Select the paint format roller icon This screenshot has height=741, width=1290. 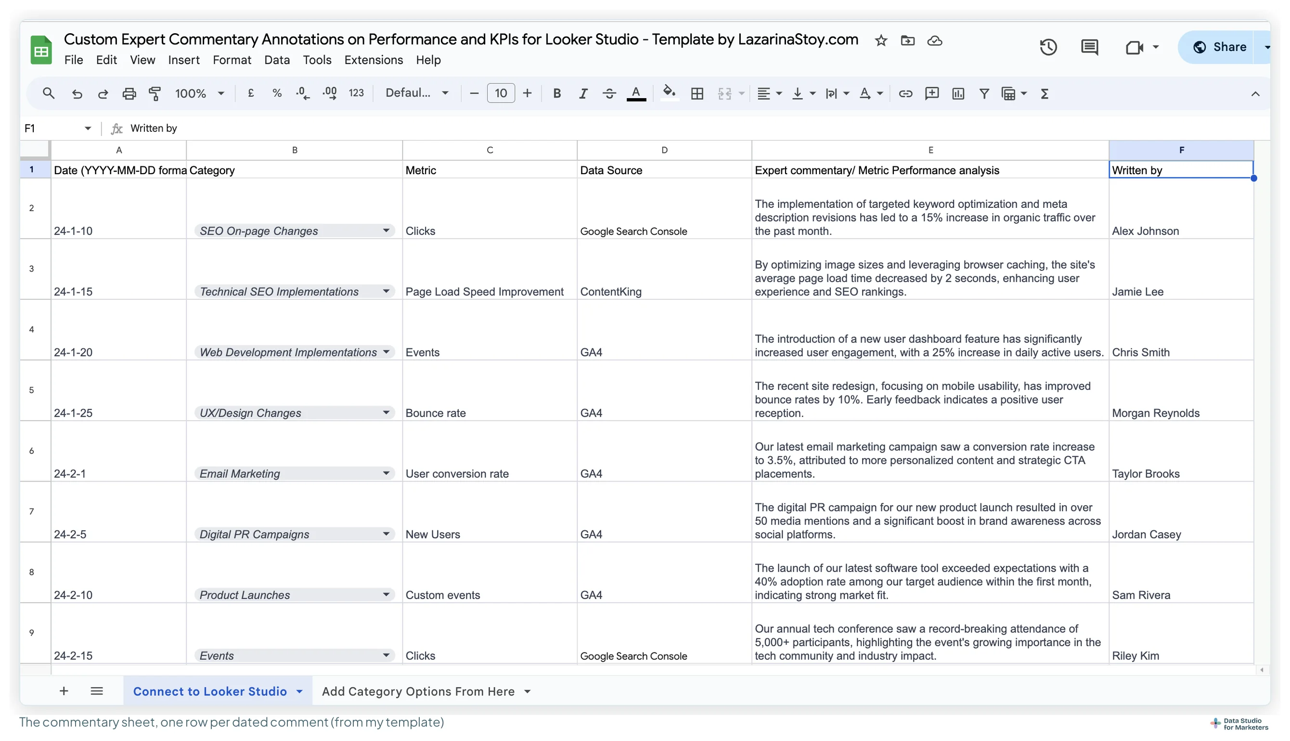coord(155,94)
